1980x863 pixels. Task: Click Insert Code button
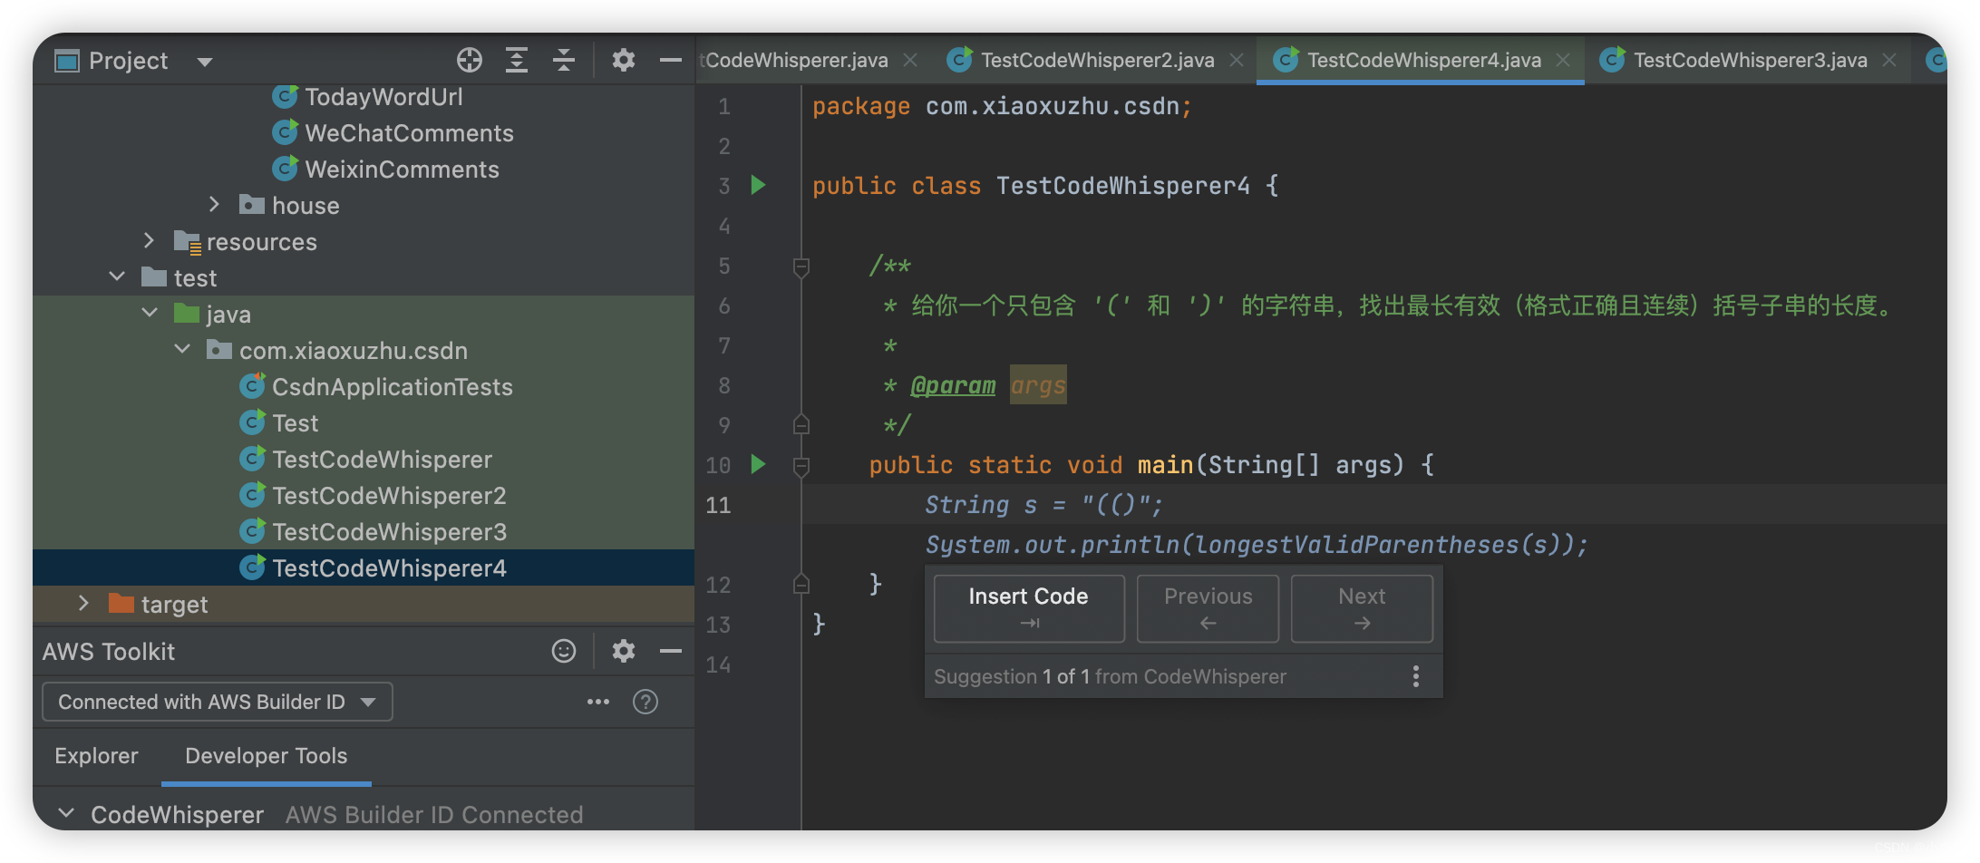tap(1029, 608)
